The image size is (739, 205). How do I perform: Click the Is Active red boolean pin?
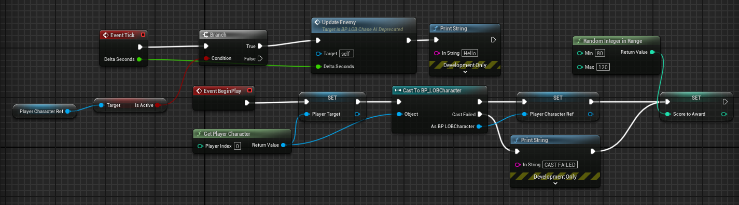click(158, 105)
